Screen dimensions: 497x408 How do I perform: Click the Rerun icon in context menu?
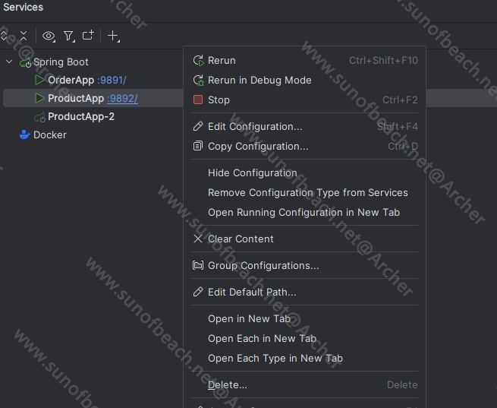coord(198,61)
